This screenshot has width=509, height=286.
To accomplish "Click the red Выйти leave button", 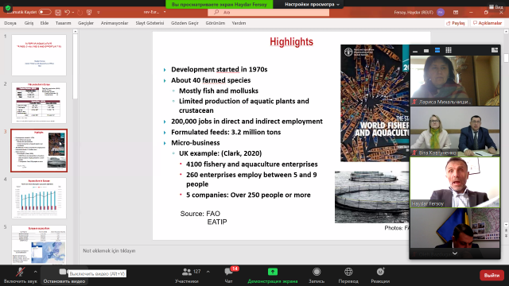I will [x=492, y=275].
